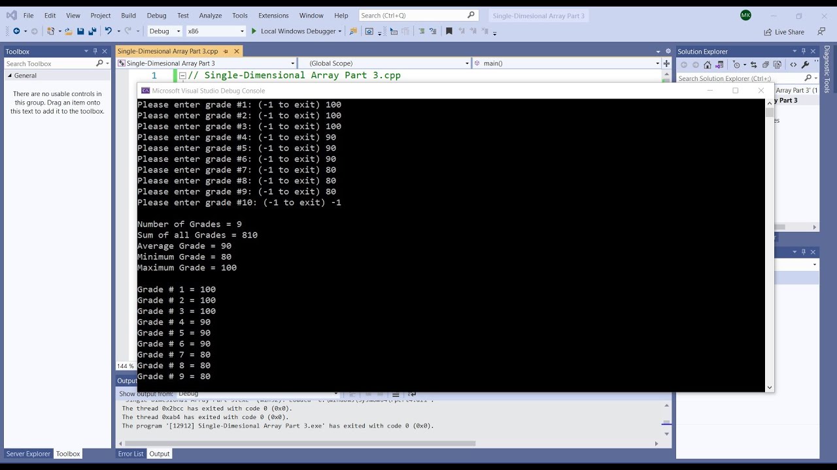Save the current file using the toolbar icon
This screenshot has height=470, width=837.
[80, 31]
